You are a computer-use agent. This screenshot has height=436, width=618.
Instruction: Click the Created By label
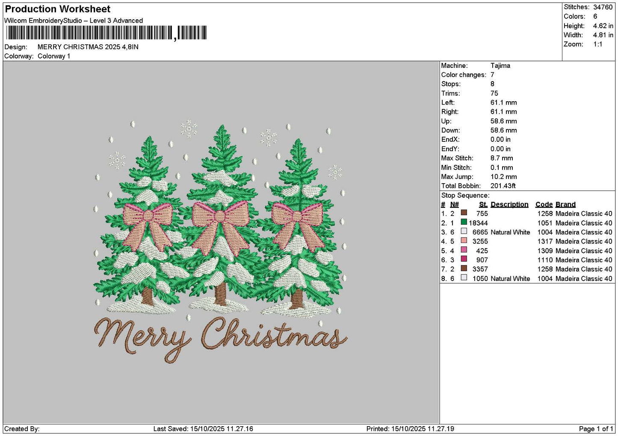[22, 429]
